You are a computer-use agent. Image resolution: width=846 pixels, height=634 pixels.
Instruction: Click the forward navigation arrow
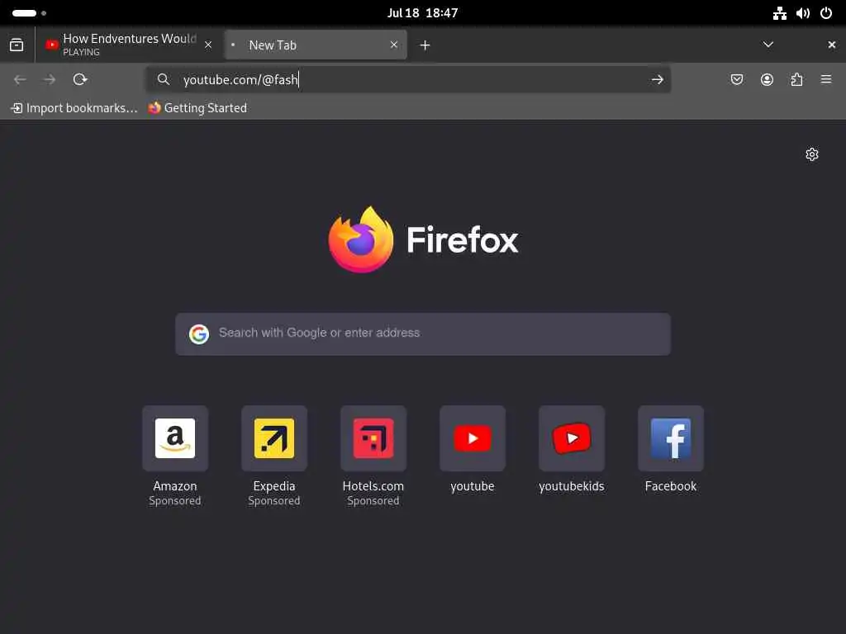(50, 80)
